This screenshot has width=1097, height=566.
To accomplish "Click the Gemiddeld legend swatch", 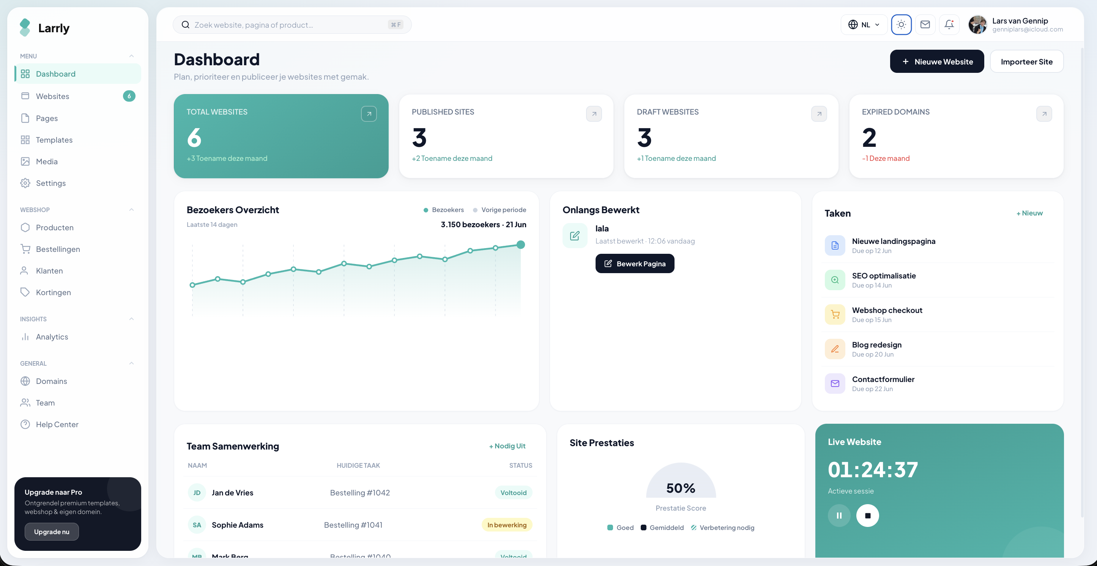I will tap(643, 528).
